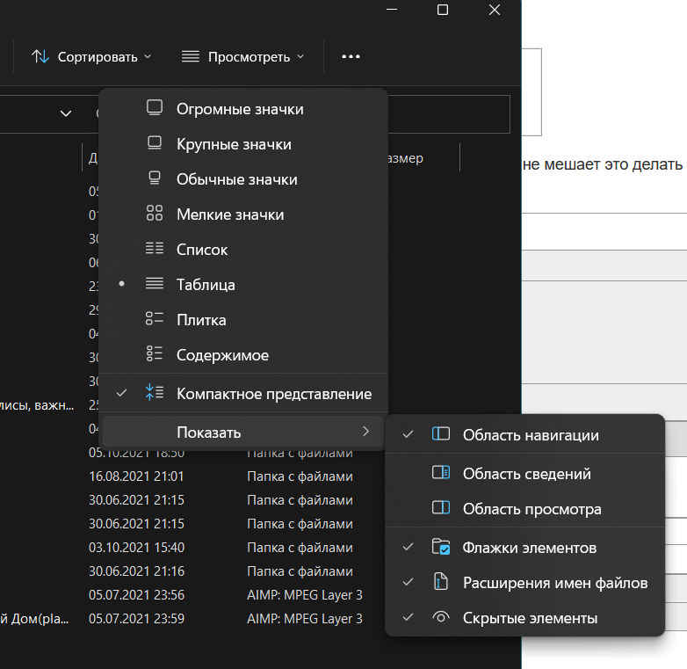The width and height of the screenshot is (687, 669).
Task: Choose Список view
Action: click(x=243, y=250)
